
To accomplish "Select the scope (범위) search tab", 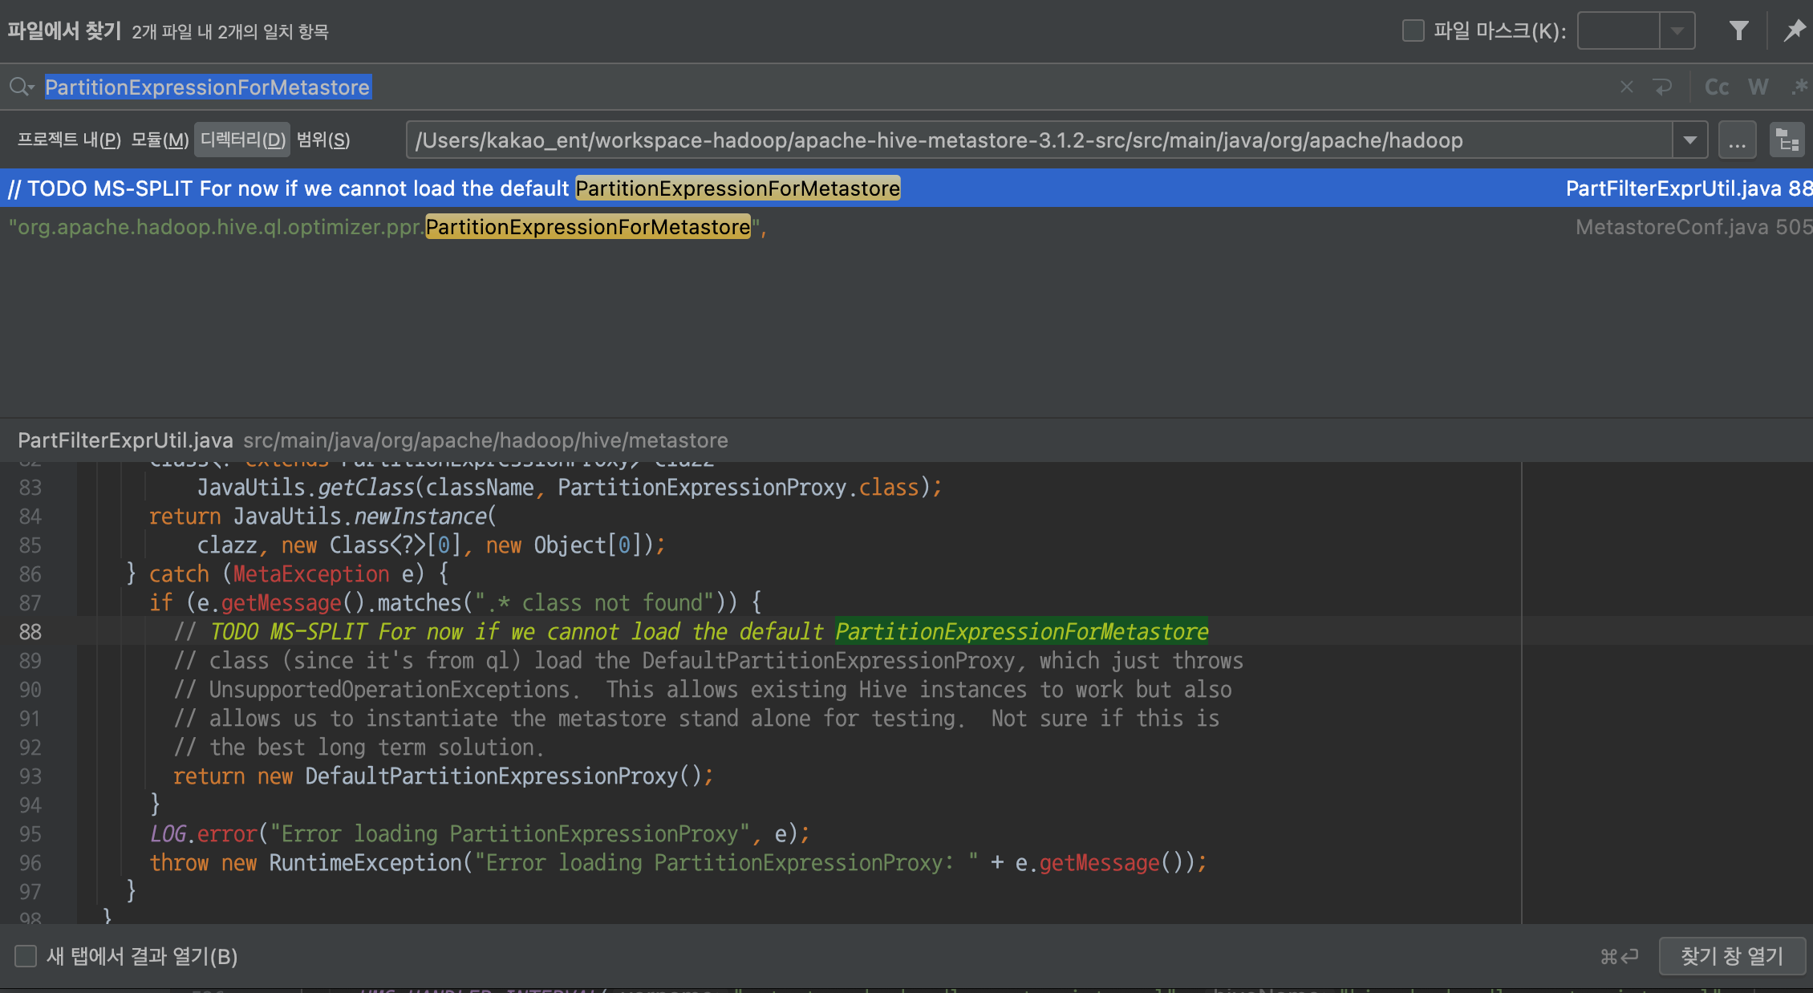I will coord(323,140).
